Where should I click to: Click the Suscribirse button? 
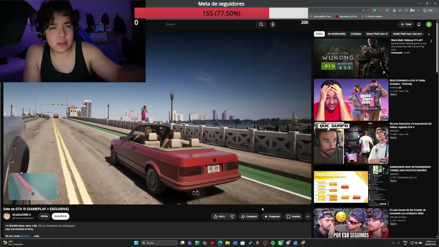pos(60,216)
